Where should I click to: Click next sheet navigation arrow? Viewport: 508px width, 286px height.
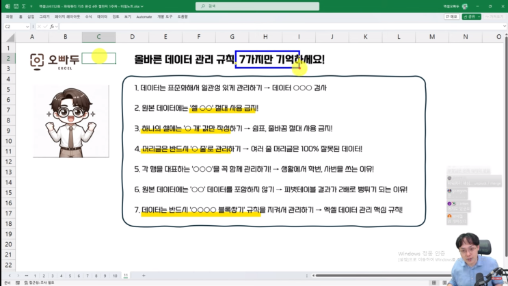pyautogui.click(x=18, y=276)
